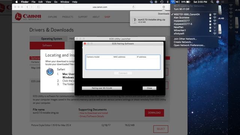Click Picture Style Editor 1.19.10 row text

coord(51,125)
